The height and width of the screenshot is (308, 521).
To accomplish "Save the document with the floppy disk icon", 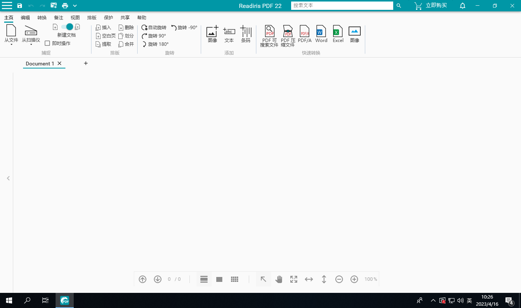I will coord(20,6).
